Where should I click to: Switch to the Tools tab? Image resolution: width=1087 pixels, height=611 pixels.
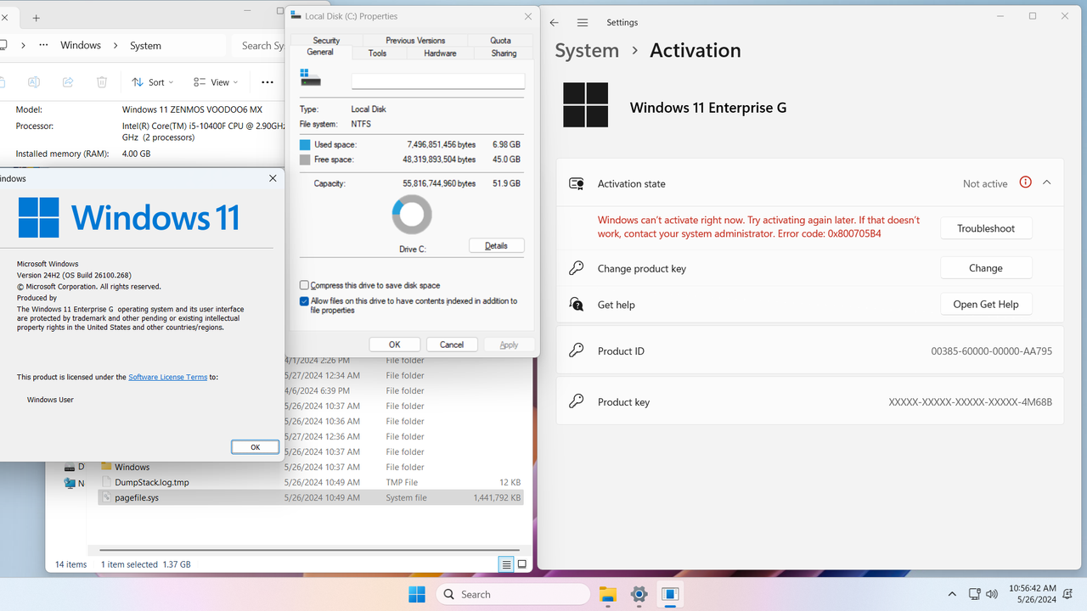point(377,53)
